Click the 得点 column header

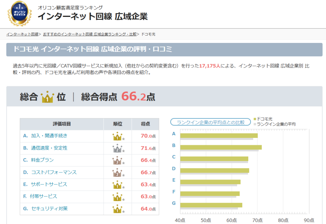pyautogui.click(x=145, y=124)
